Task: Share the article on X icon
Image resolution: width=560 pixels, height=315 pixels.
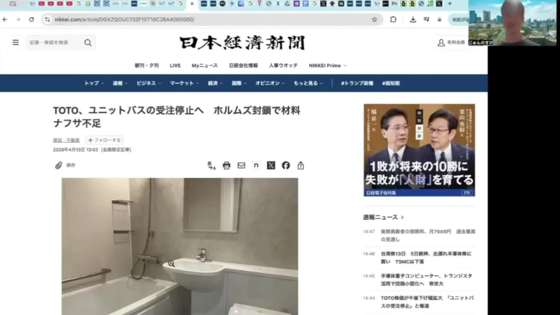Action: [271, 165]
